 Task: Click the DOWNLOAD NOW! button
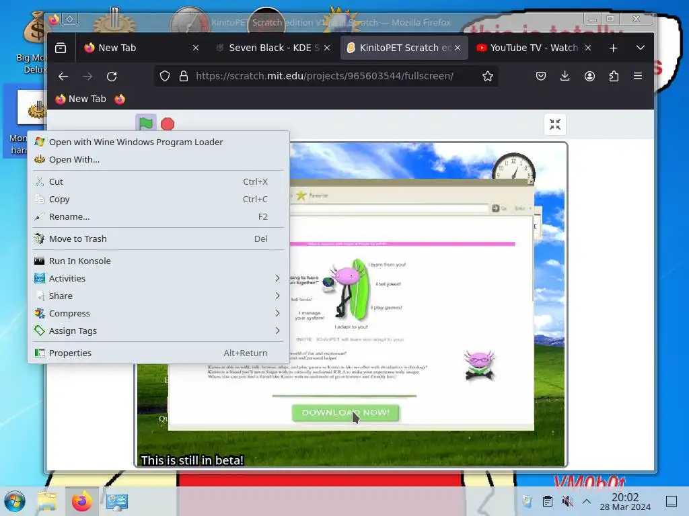345,413
